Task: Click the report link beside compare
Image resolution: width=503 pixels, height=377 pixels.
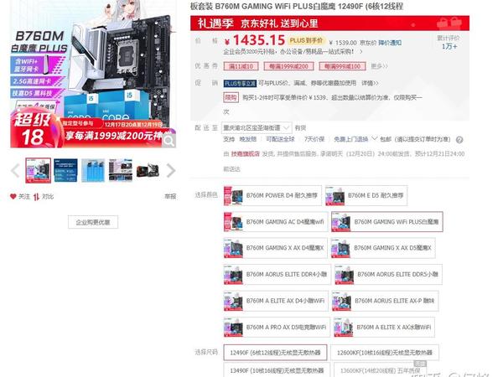Action: coord(170,197)
